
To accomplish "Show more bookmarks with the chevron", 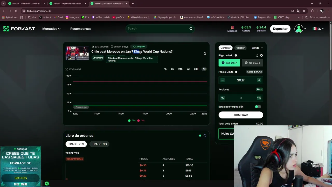I will (x=299, y=17).
